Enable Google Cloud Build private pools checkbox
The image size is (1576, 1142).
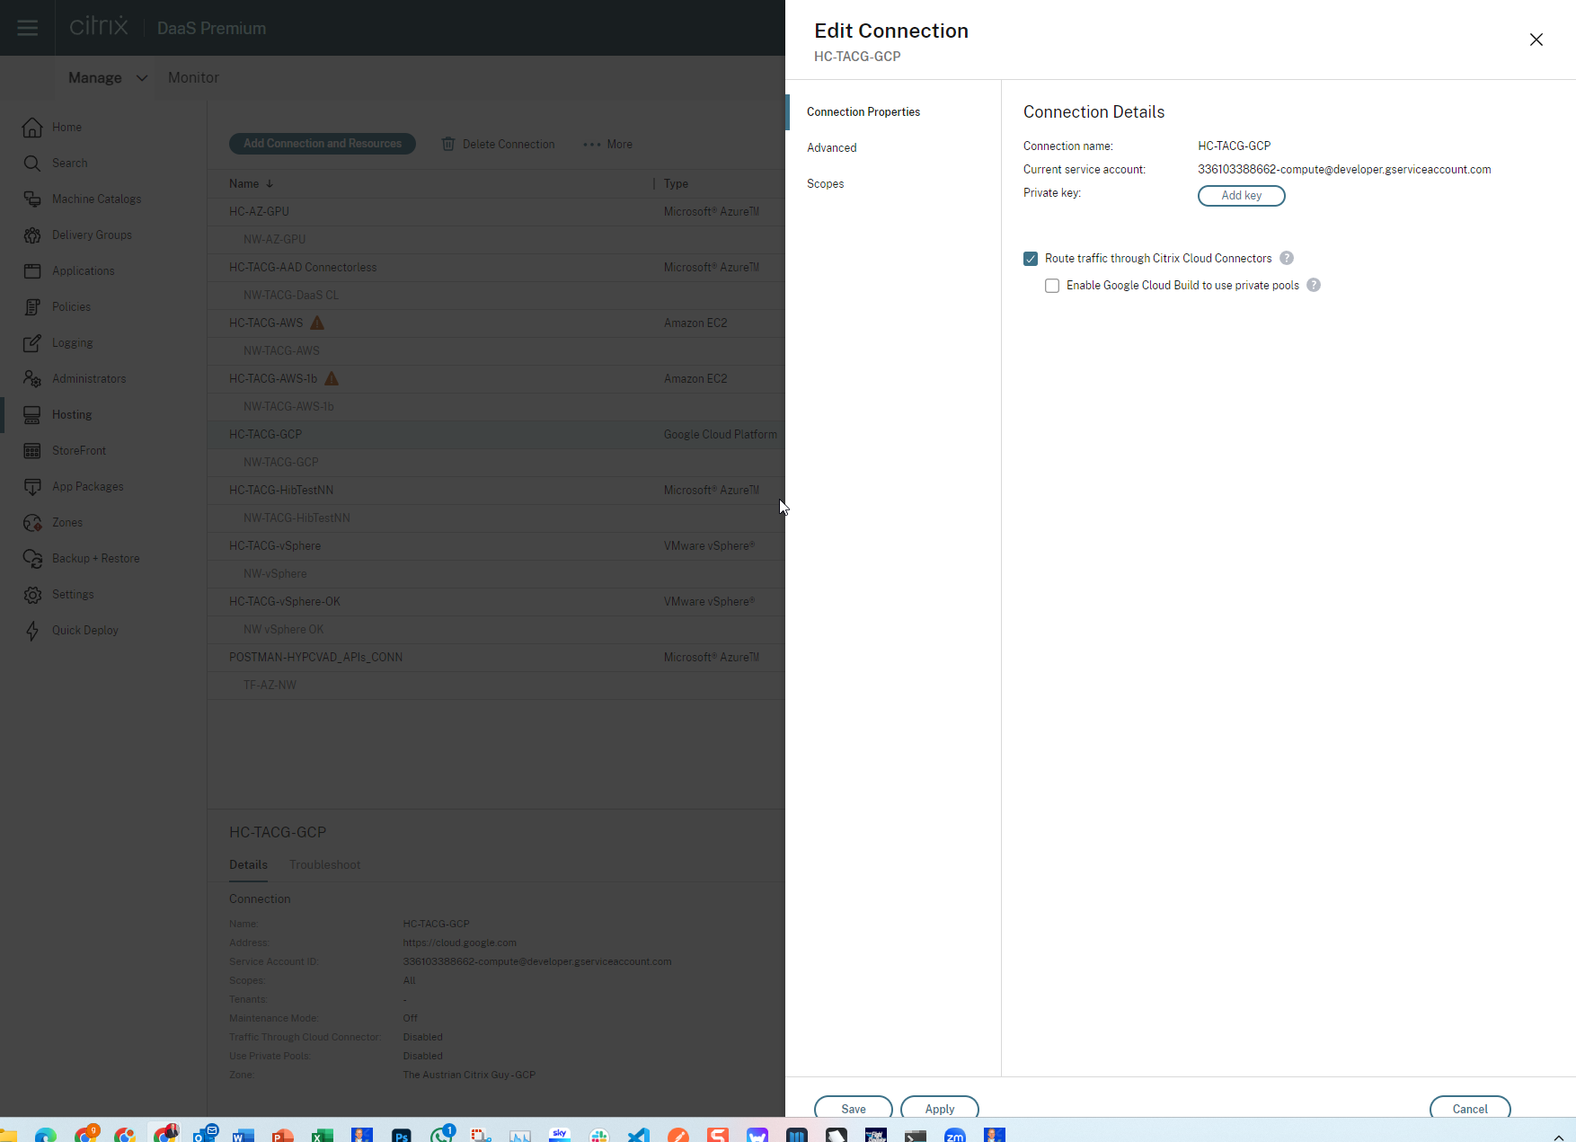tap(1052, 286)
